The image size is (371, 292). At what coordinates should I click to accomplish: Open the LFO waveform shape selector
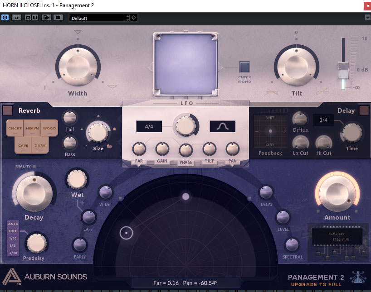[x=223, y=127]
